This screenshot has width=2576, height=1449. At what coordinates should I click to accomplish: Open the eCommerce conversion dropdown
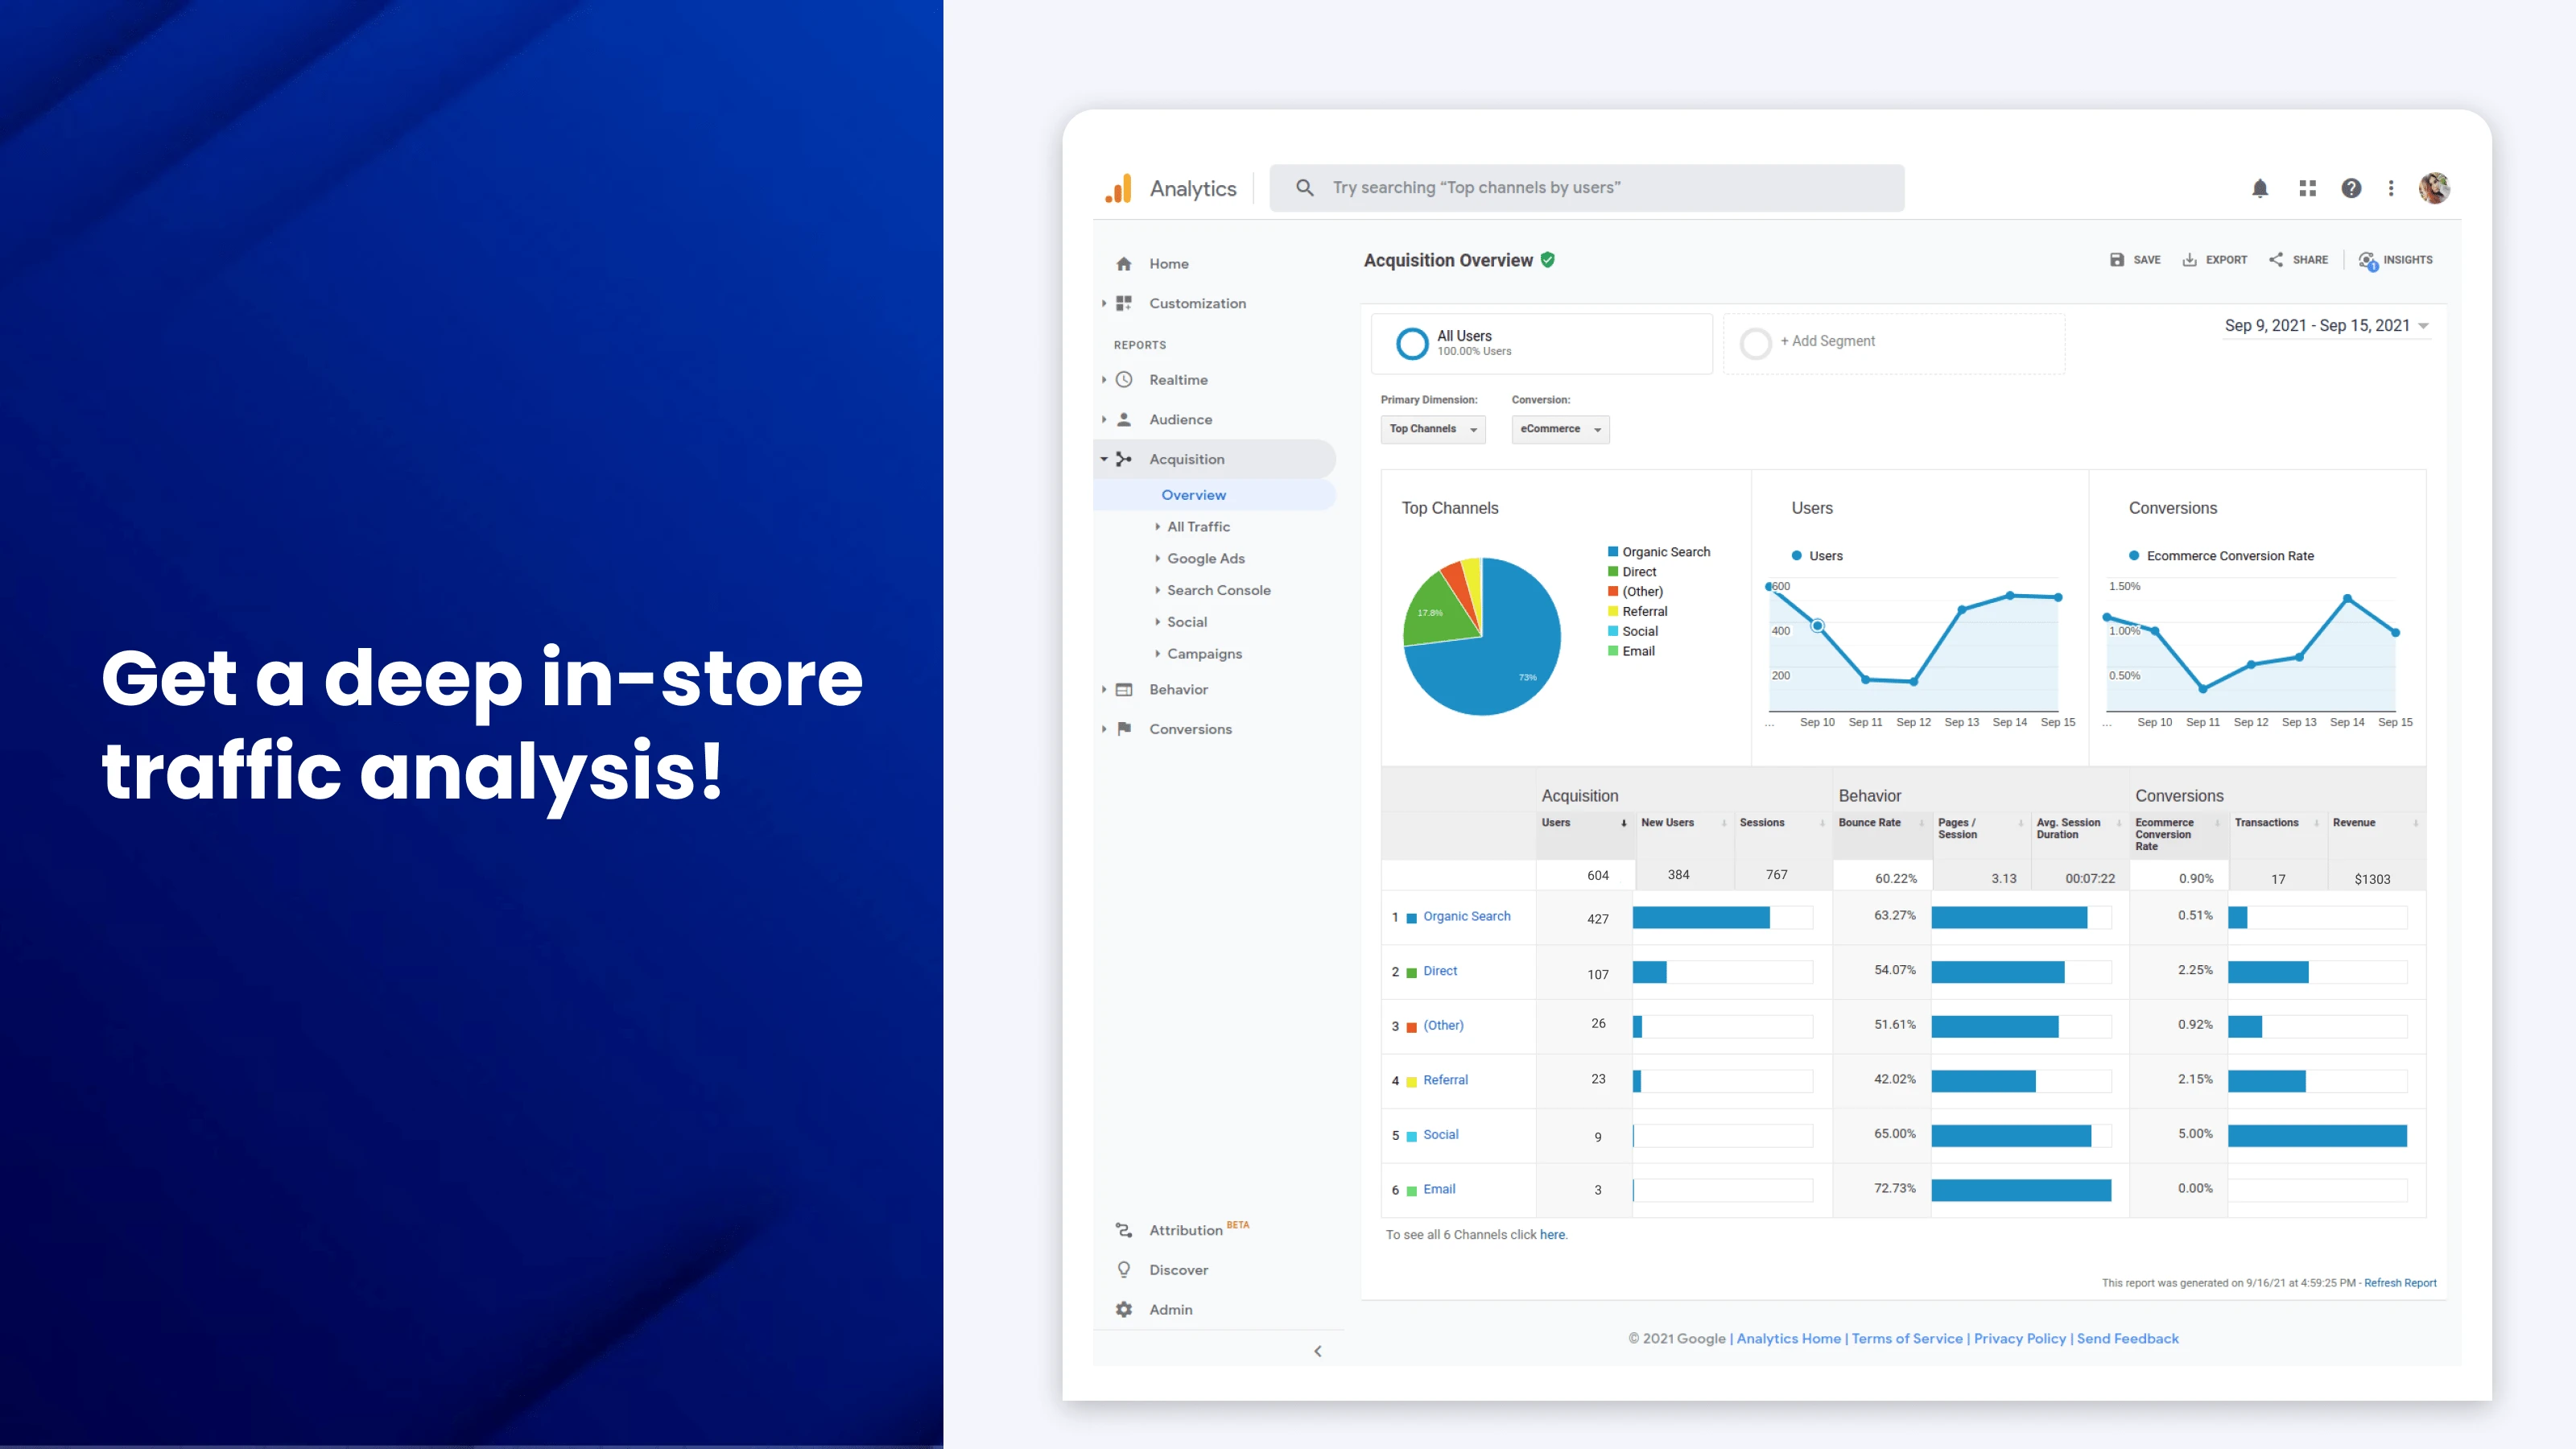tap(1559, 429)
